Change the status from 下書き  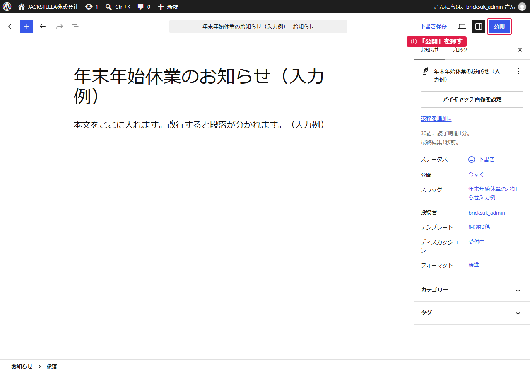482,160
